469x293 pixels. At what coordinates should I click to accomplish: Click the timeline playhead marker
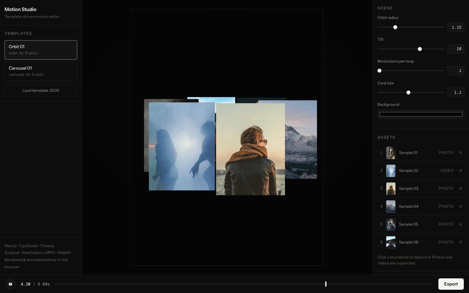[326, 284]
